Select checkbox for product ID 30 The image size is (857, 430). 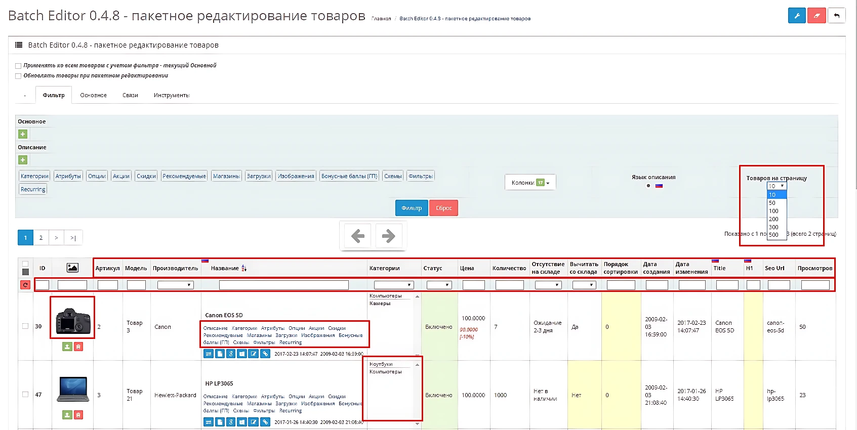click(25, 326)
